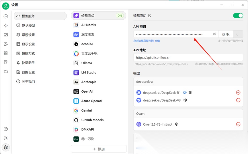
Task: Select the 硅基流动 provider
Action: tap(98, 15)
